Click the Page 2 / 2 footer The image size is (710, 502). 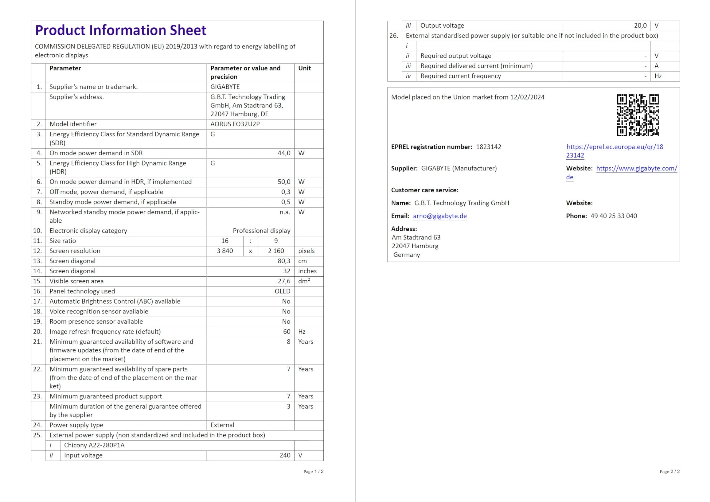click(670, 472)
